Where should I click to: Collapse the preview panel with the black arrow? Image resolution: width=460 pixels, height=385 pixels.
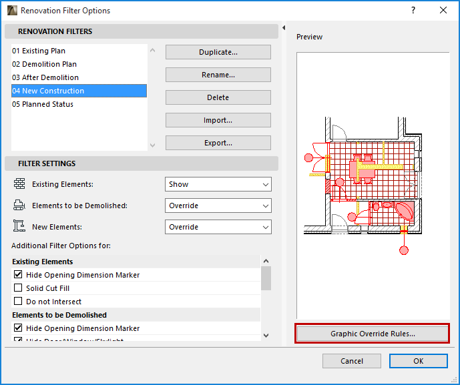pyautogui.click(x=284, y=28)
